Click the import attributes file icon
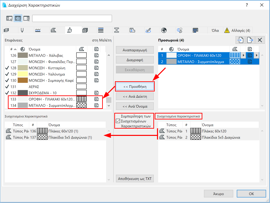270x203 pixels. click(240, 40)
